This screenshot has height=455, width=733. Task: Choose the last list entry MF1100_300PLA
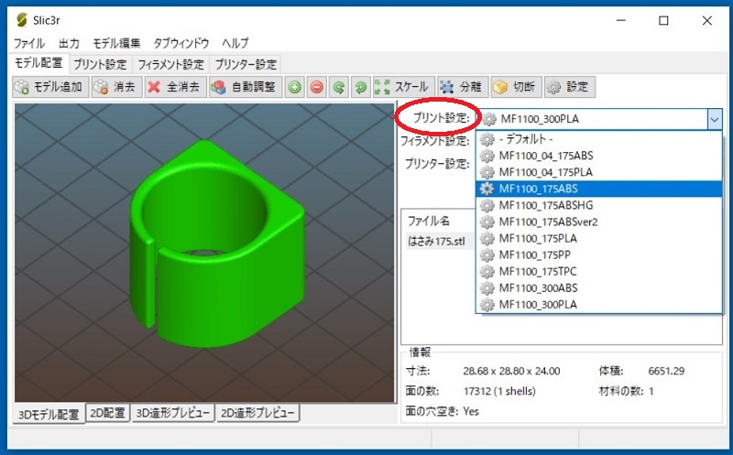point(599,305)
